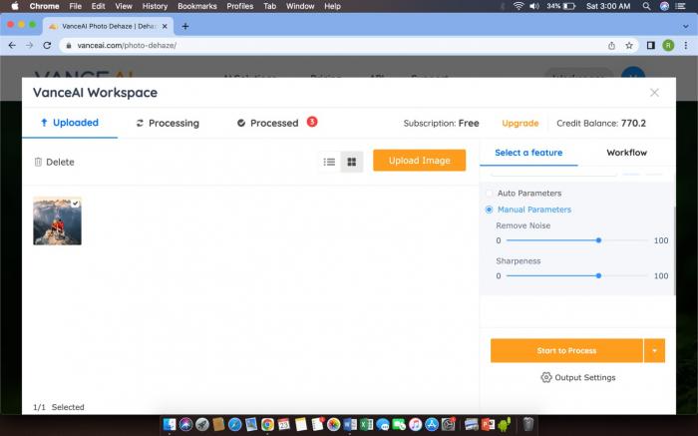
Task: Expand the Start to Process dropdown arrow
Action: pos(654,350)
